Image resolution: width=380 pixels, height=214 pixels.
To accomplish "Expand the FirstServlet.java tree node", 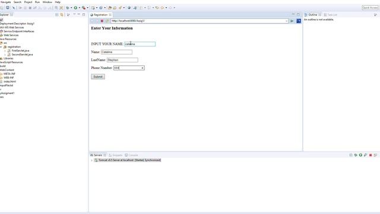I will click(x=5, y=51).
